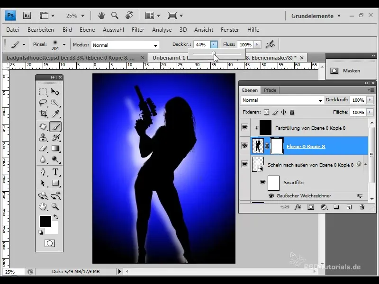Open the Ebene menu
379x284 pixels.
tap(87, 30)
